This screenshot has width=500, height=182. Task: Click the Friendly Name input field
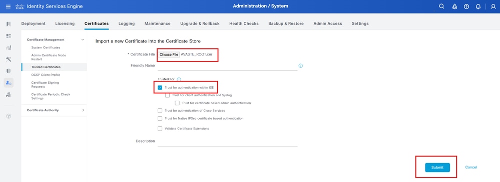(x=227, y=66)
